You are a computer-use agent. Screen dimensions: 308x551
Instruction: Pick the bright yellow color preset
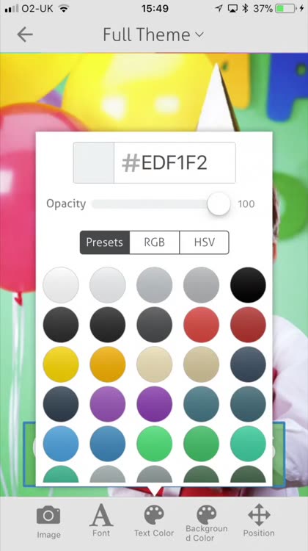point(61,364)
